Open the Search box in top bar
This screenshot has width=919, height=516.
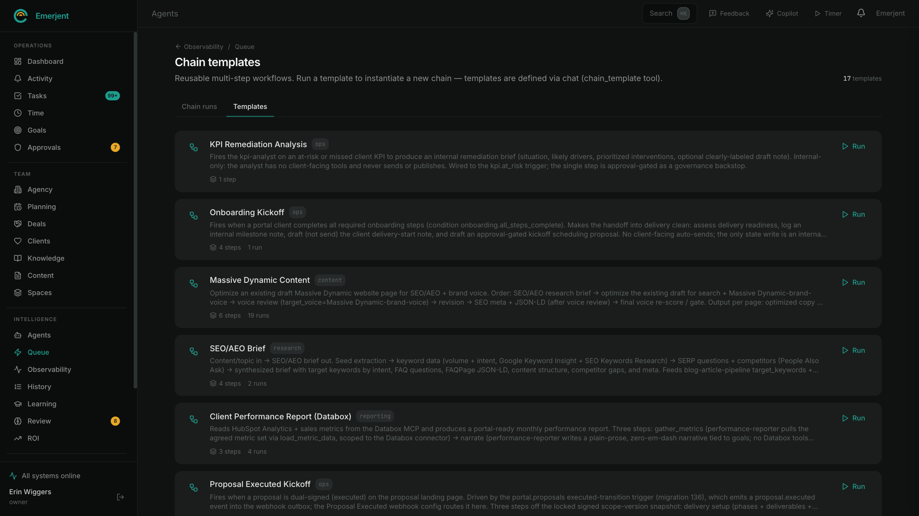669,13
